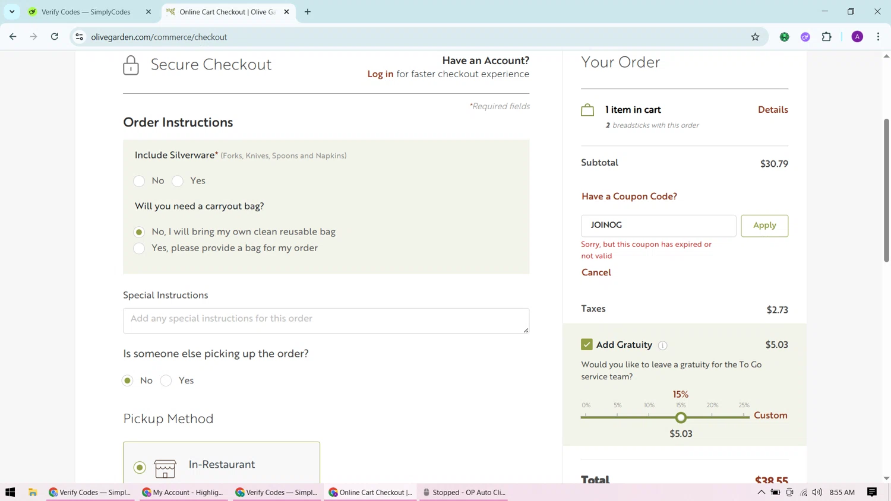Click the 8:55 AM taskbar clock

click(x=842, y=492)
